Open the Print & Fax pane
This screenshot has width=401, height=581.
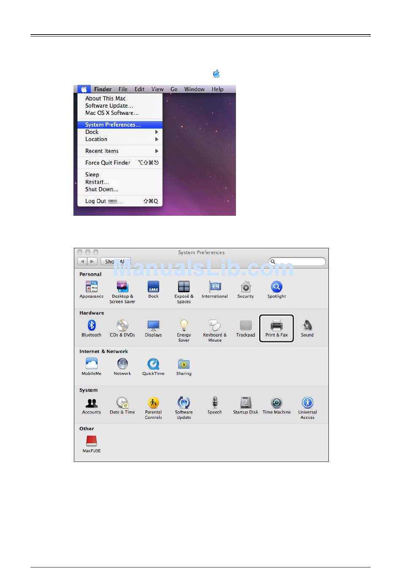pos(276,328)
